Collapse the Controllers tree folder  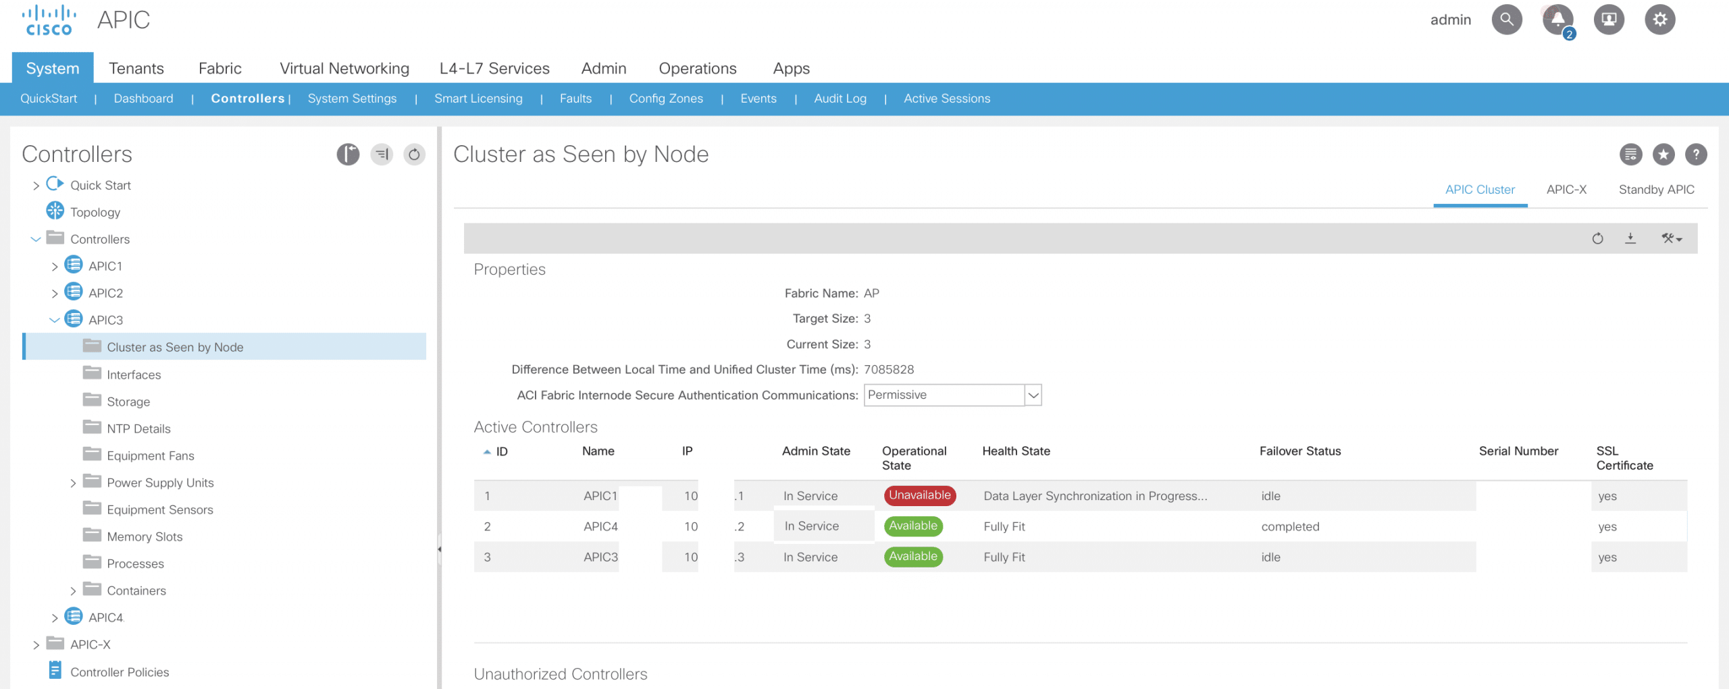pyautogui.click(x=36, y=240)
